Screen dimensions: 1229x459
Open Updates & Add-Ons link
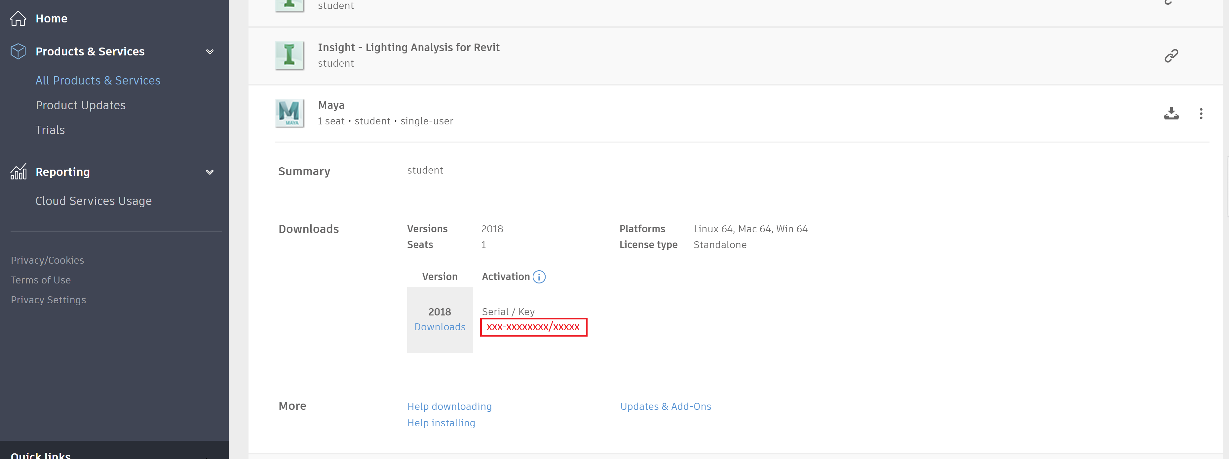click(x=666, y=407)
